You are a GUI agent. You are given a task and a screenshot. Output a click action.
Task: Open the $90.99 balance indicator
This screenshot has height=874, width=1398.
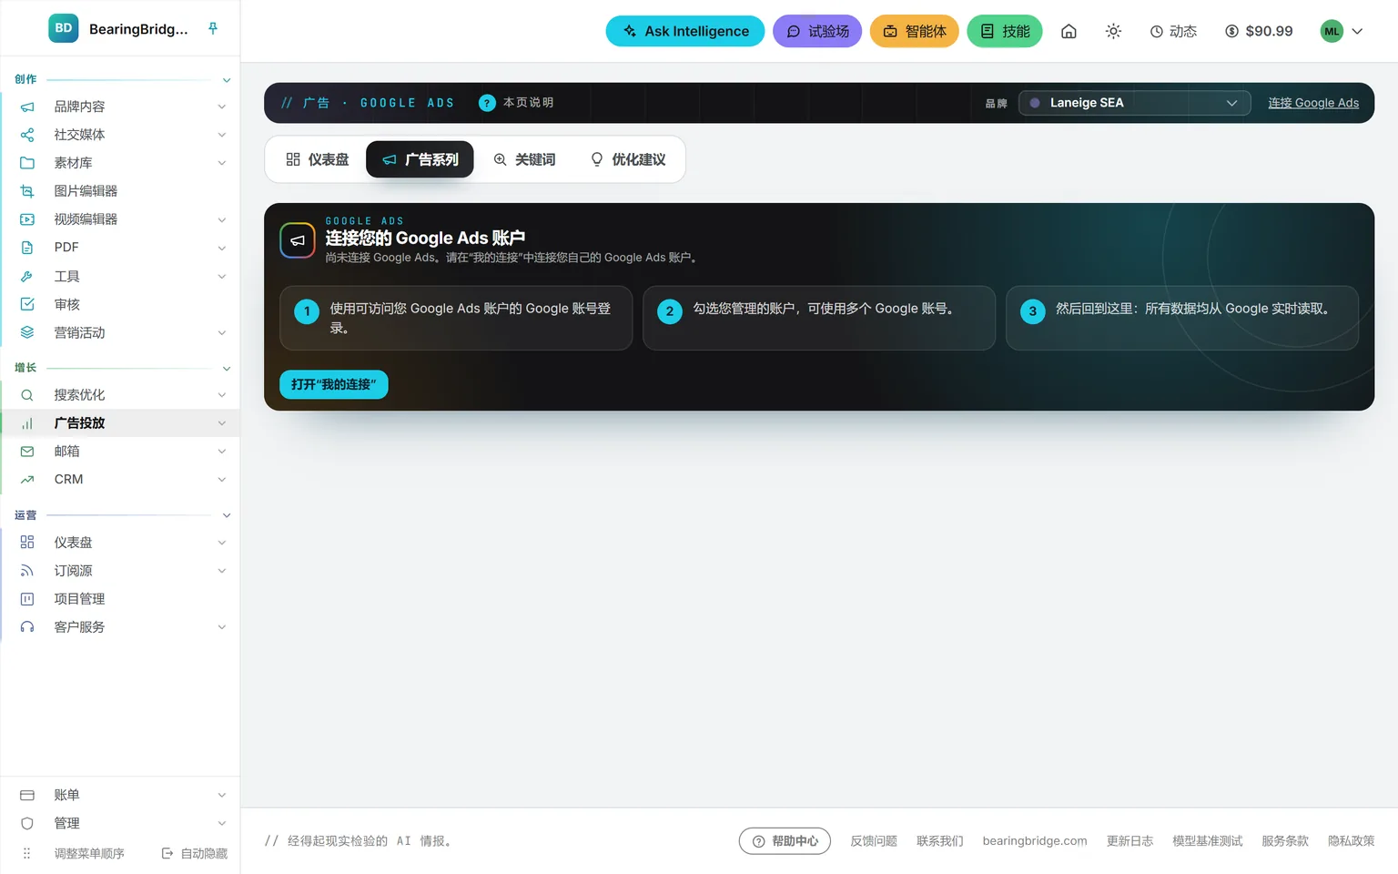(1259, 31)
